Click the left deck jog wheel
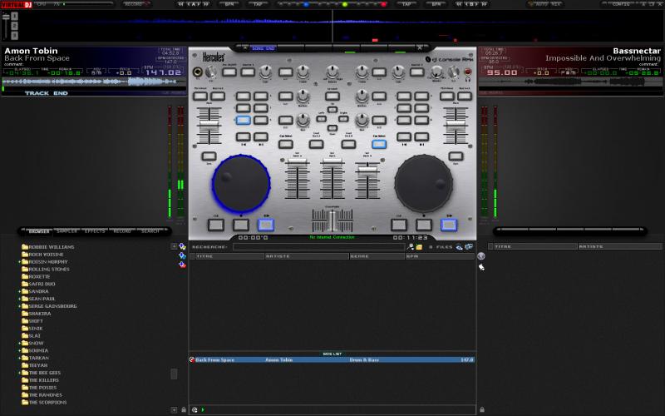 [241, 182]
